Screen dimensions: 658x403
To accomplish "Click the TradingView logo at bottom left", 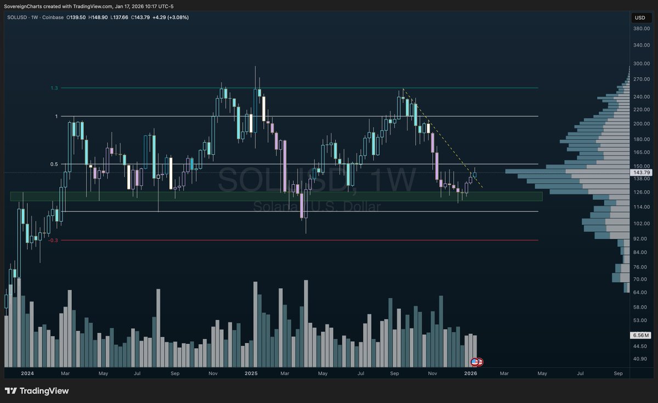I will tap(37, 391).
